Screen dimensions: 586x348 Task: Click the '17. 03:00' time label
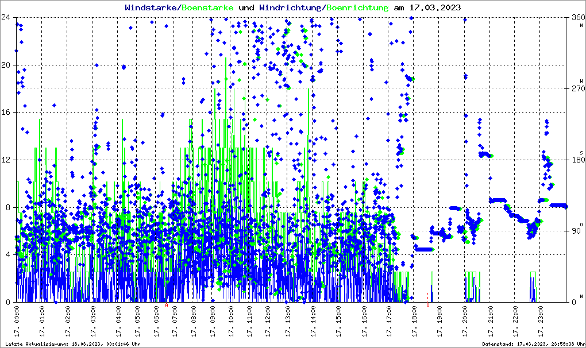pos(92,321)
